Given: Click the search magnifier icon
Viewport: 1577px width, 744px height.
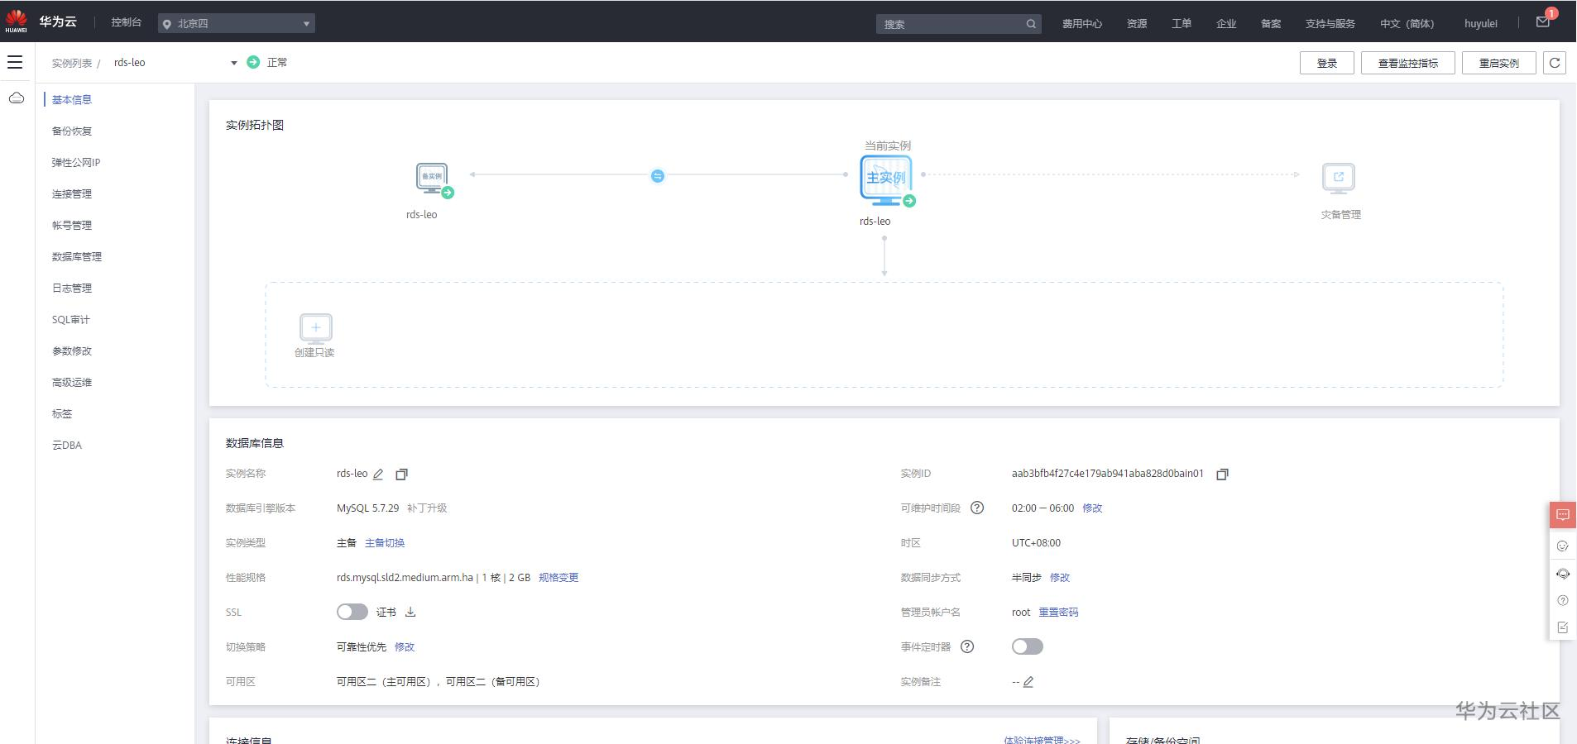Looking at the screenshot, I should (1031, 24).
